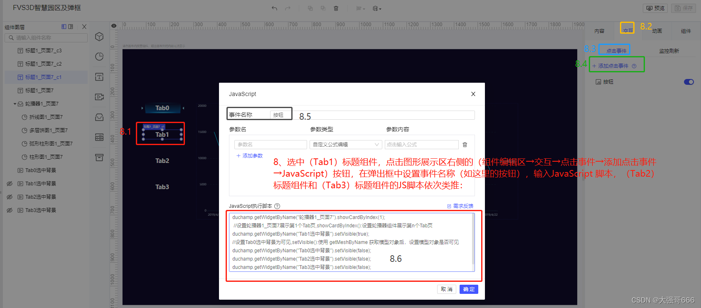Open the 3D cube component category
This screenshot has width=701, height=308.
click(x=99, y=37)
